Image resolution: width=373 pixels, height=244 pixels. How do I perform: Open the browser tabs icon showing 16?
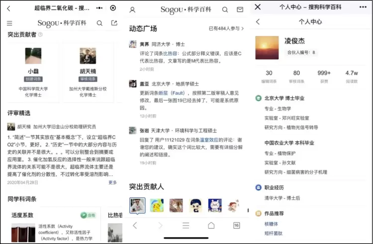[x=237, y=226]
